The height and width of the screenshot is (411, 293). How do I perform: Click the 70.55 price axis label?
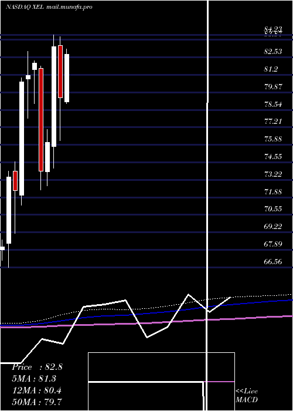pos(273,209)
